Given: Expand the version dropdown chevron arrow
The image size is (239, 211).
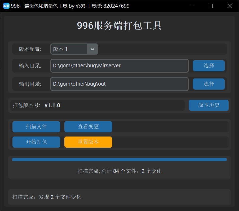Looking at the screenshot, I should click(92, 49).
